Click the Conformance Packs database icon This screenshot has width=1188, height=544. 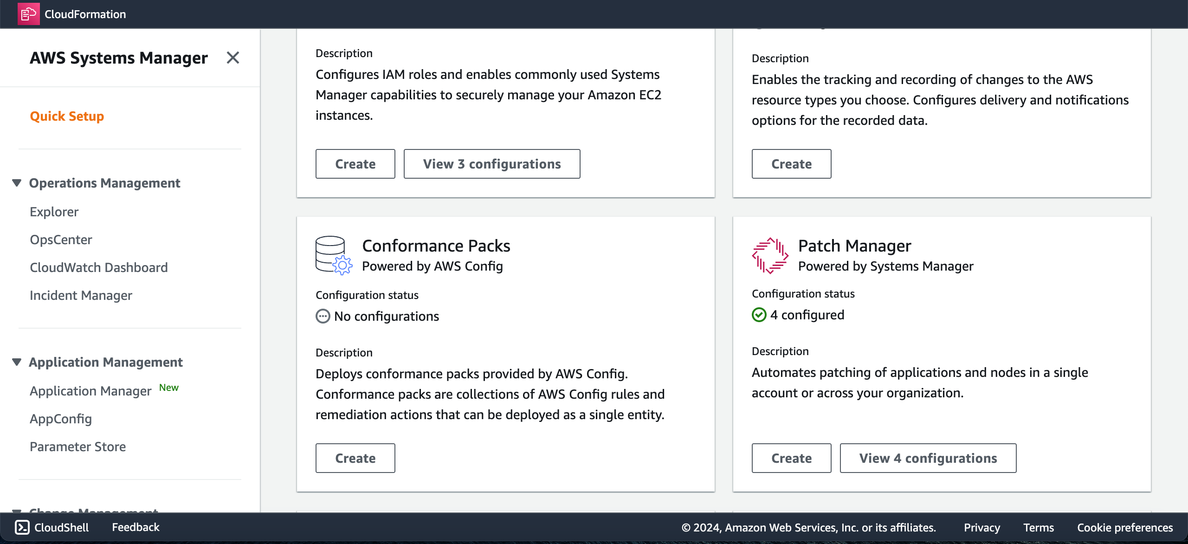[334, 255]
